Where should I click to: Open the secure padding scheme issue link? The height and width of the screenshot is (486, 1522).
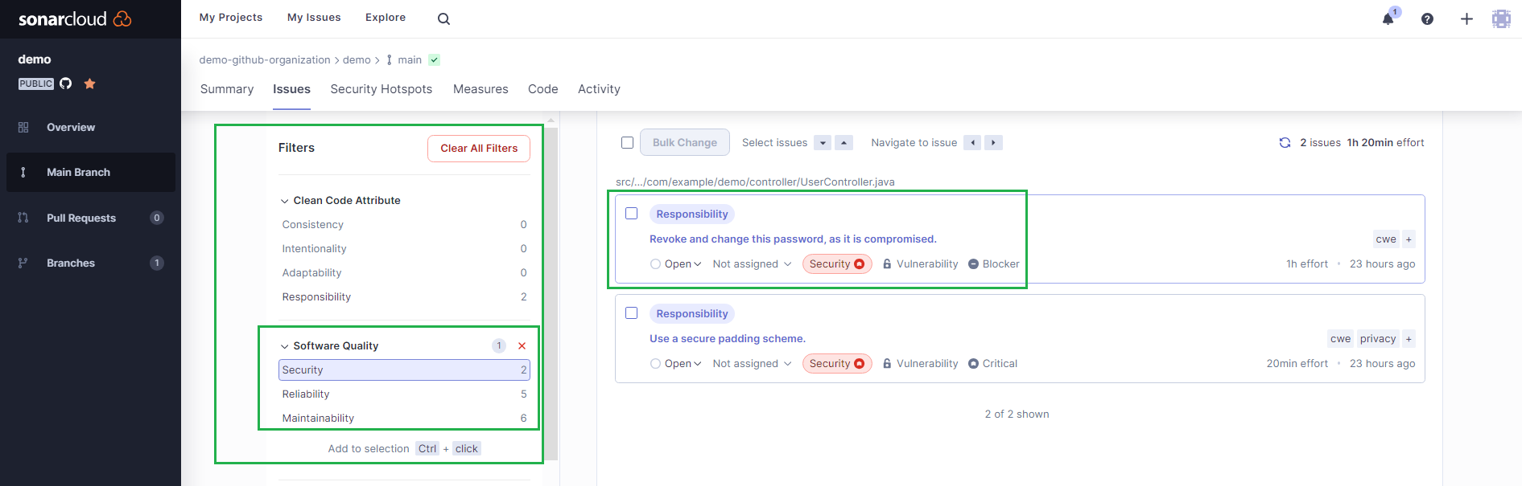click(x=728, y=339)
